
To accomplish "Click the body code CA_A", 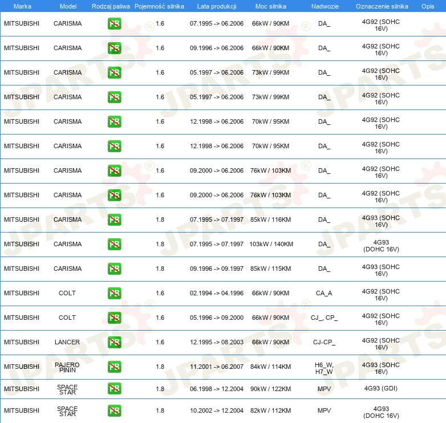I will tap(324, 293).
